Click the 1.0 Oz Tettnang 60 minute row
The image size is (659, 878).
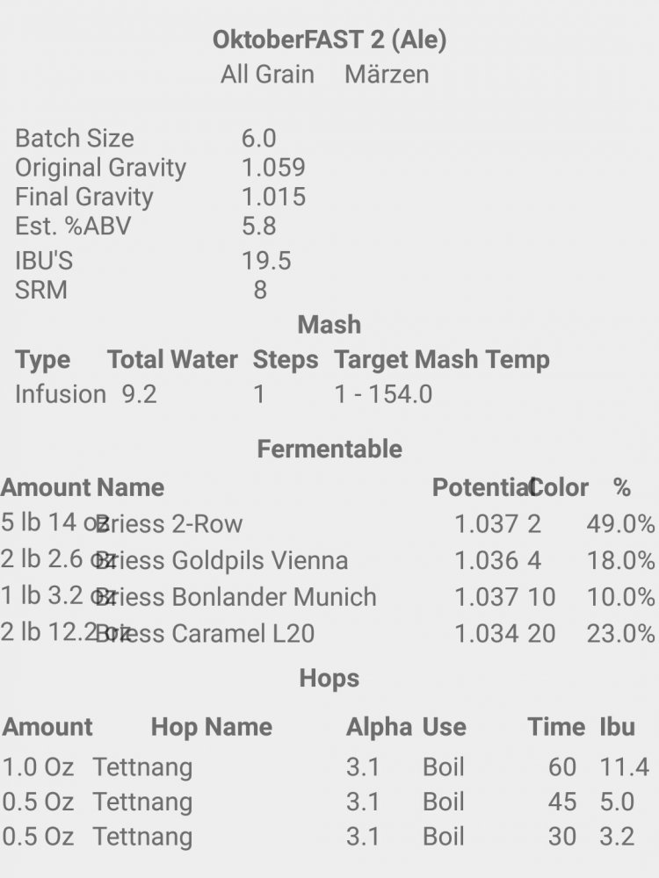coord(326,767)
